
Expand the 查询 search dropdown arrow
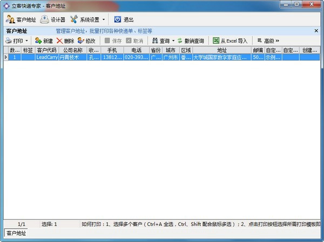click(x=173, y=40)
